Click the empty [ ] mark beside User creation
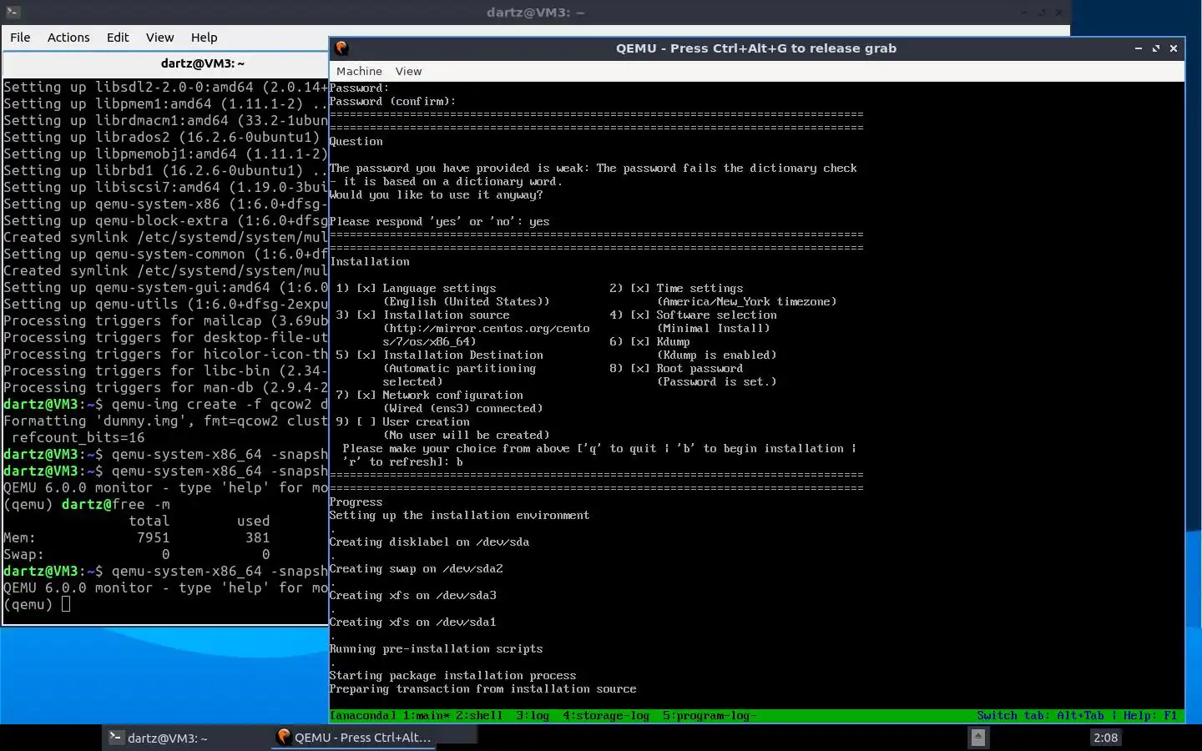1202x751 pixels. [x=366, y=422]
